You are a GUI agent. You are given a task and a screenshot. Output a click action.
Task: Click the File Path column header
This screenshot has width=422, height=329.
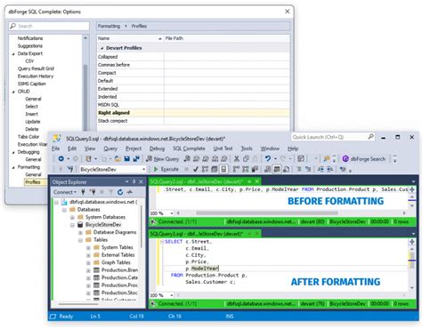click(227, 38)
